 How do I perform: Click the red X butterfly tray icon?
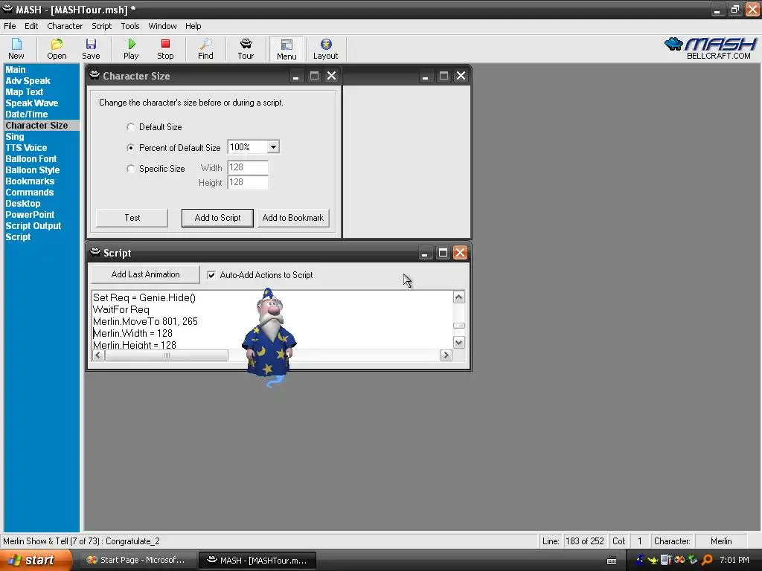[679, 560]
